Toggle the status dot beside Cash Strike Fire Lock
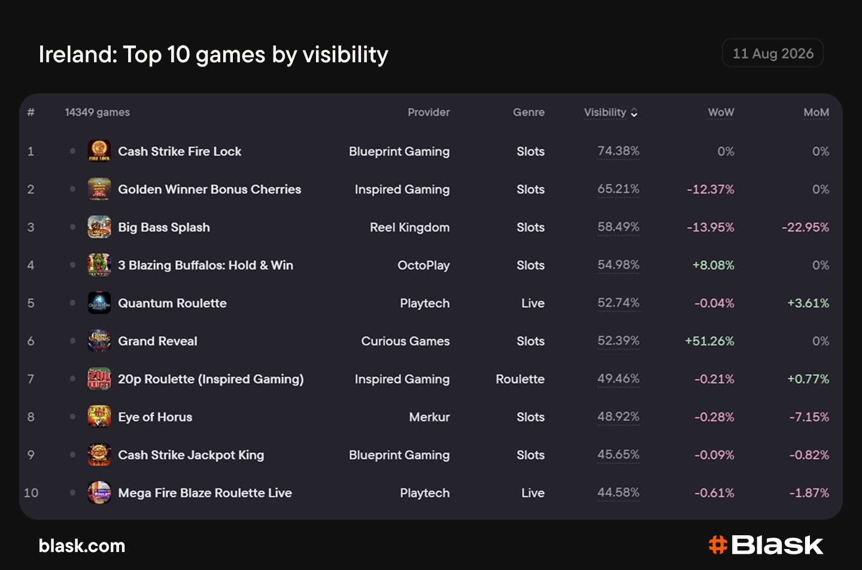This screenshot has width=862, height=570. tap(72, 151)
